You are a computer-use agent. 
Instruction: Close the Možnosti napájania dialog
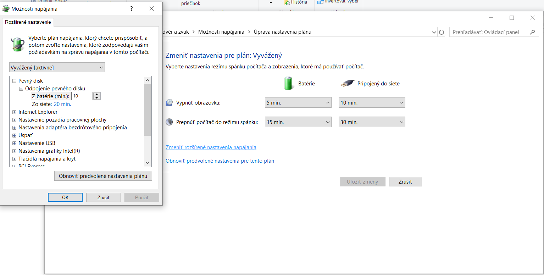[152, 9]
